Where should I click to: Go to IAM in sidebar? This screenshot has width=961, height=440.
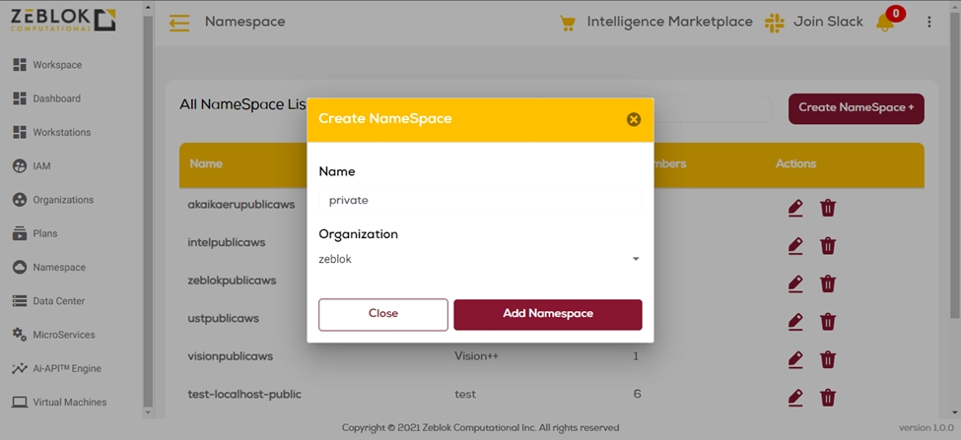(41, 166)
